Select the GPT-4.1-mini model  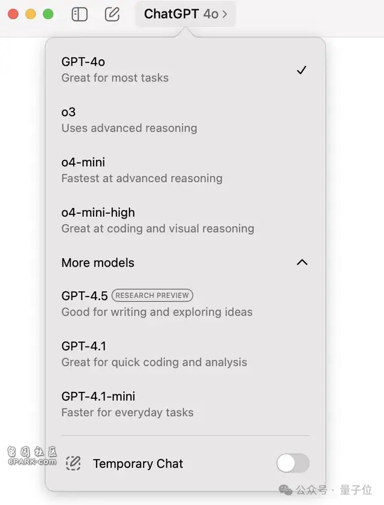(x=185, y=404)
